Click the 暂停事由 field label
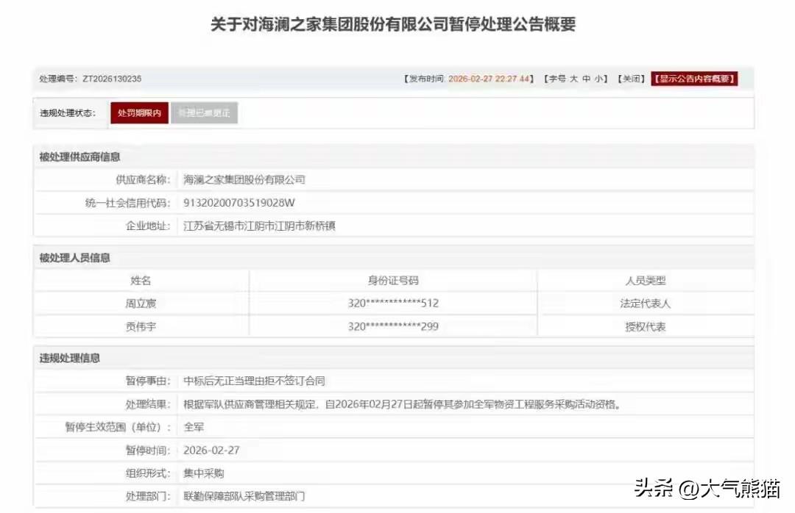Screen dimensions: 795x513 tap(149, 381)
